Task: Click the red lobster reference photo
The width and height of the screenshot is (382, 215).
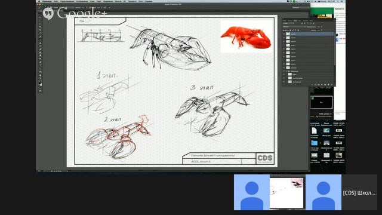Action: [x=246, y=36]
